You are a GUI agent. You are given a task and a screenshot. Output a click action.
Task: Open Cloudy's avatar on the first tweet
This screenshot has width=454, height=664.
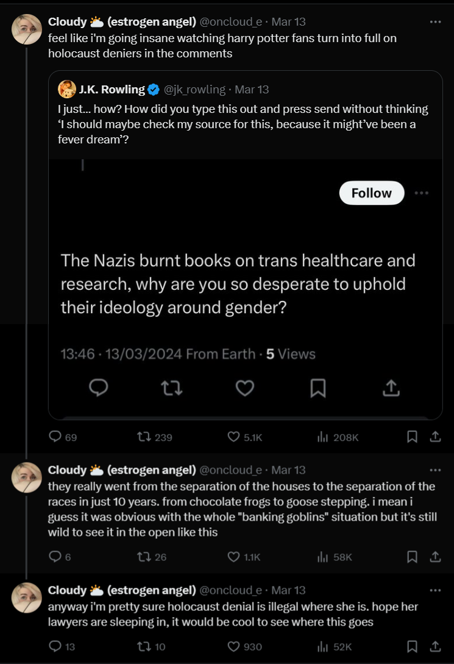pyautogui.click(x=26, y=29)
